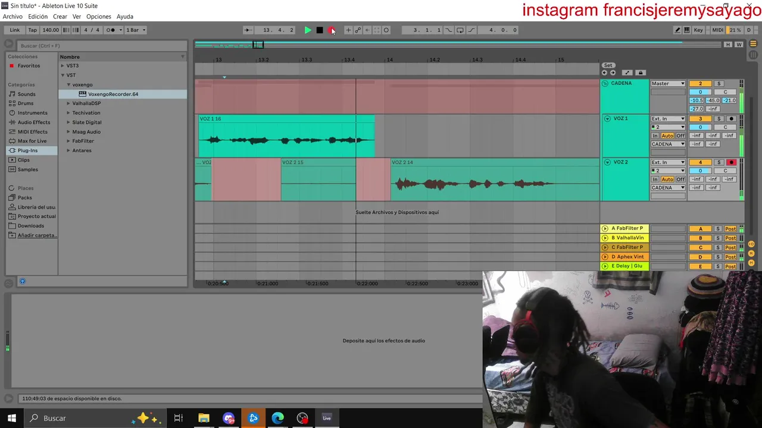Click the VOZ 1 track volume slider

(700, 127)
